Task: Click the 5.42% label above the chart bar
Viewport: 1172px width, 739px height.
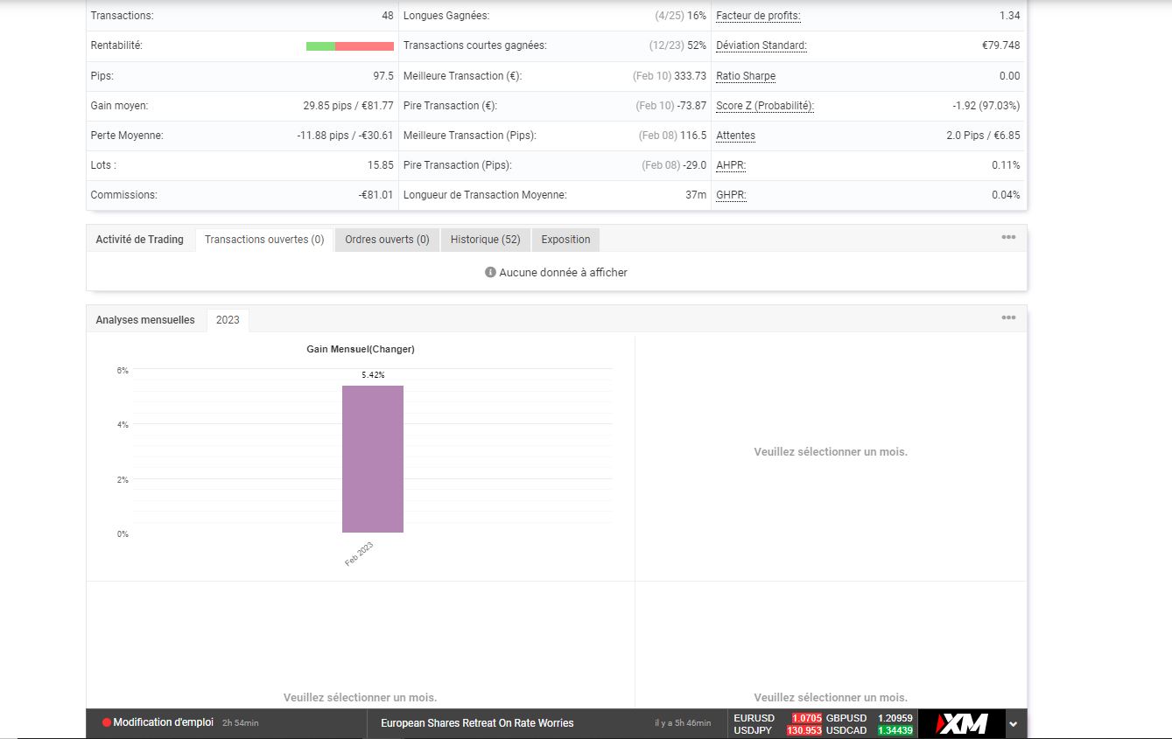Action: click(373, 375)
